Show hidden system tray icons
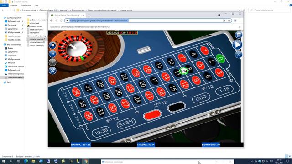The height and width of the screenshot is (164, 292). [252, 161]
